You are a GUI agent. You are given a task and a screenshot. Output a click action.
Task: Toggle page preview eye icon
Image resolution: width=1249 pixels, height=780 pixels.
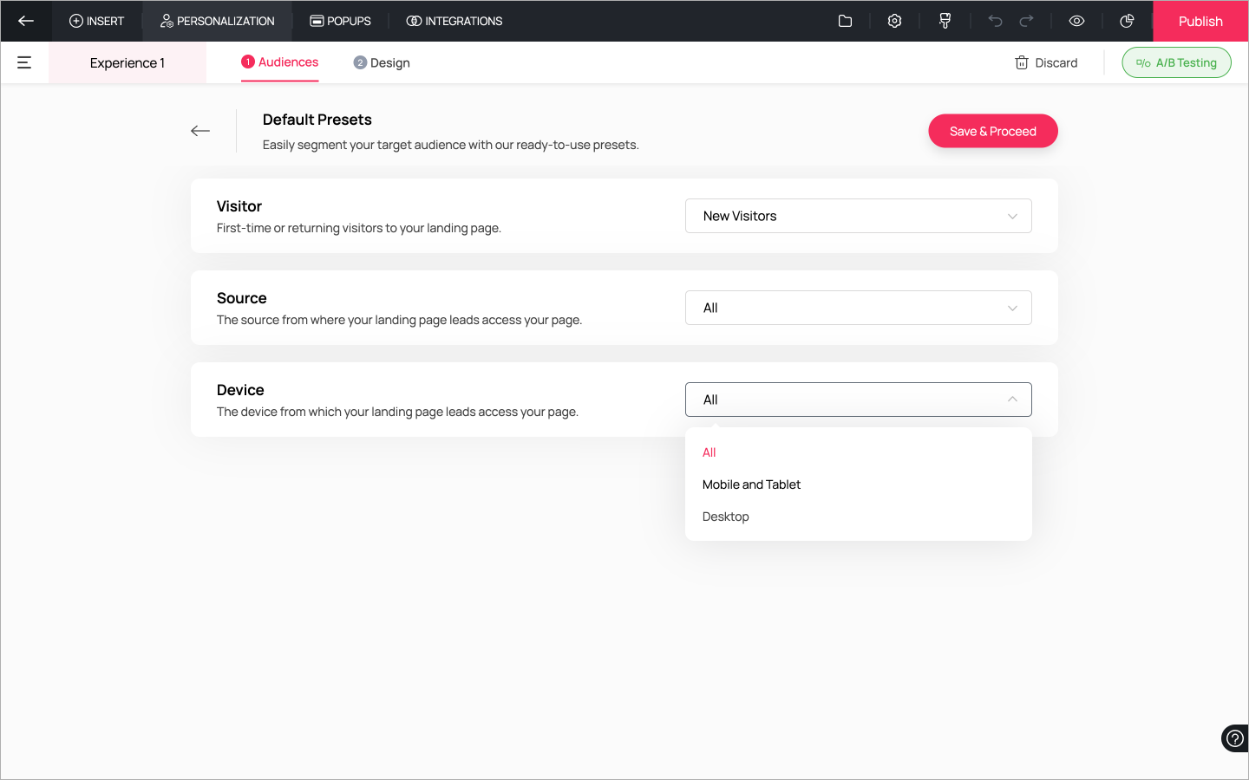(1076, 21)
